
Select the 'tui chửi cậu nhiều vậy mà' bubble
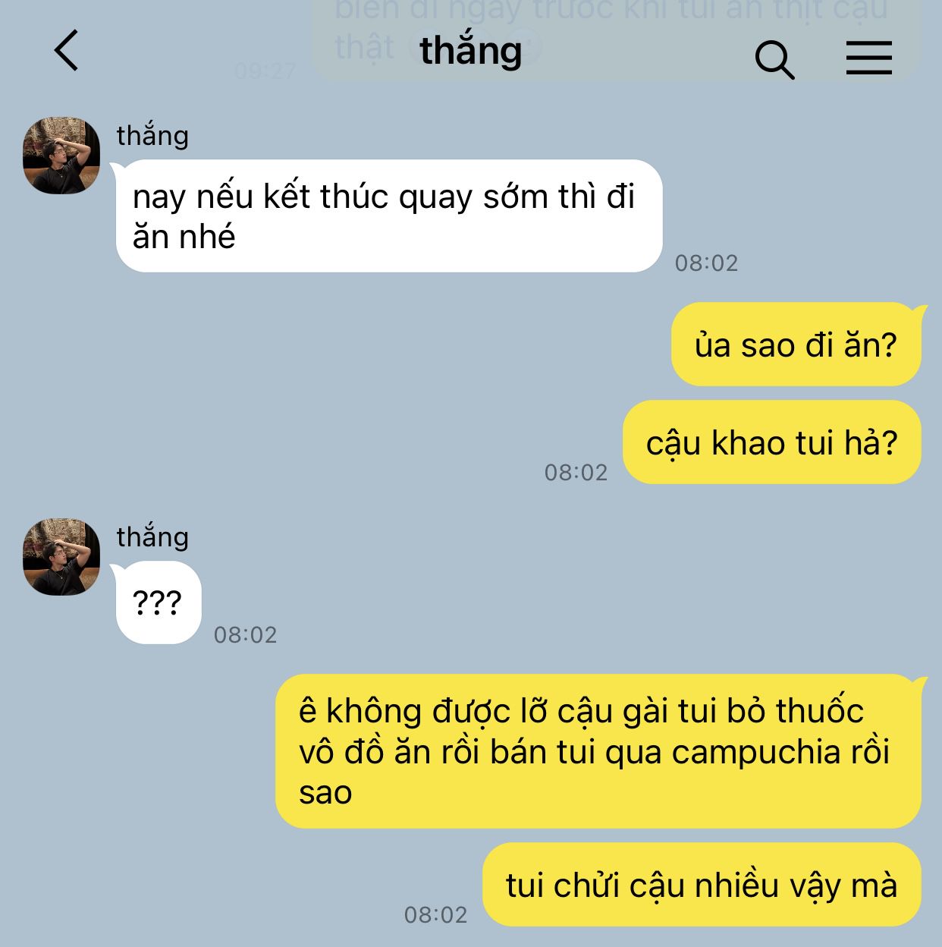pyautogui.click(x=702, y=885)
